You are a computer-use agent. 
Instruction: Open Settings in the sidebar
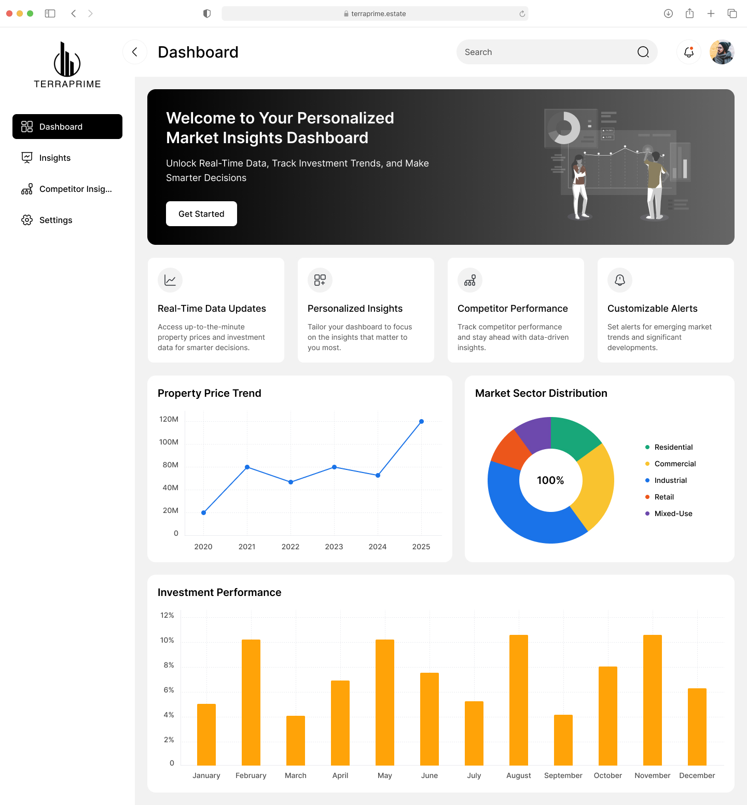tap(67, 220)
